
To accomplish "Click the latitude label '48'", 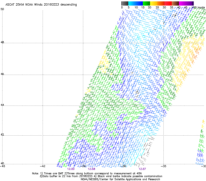I will point(2,42).
